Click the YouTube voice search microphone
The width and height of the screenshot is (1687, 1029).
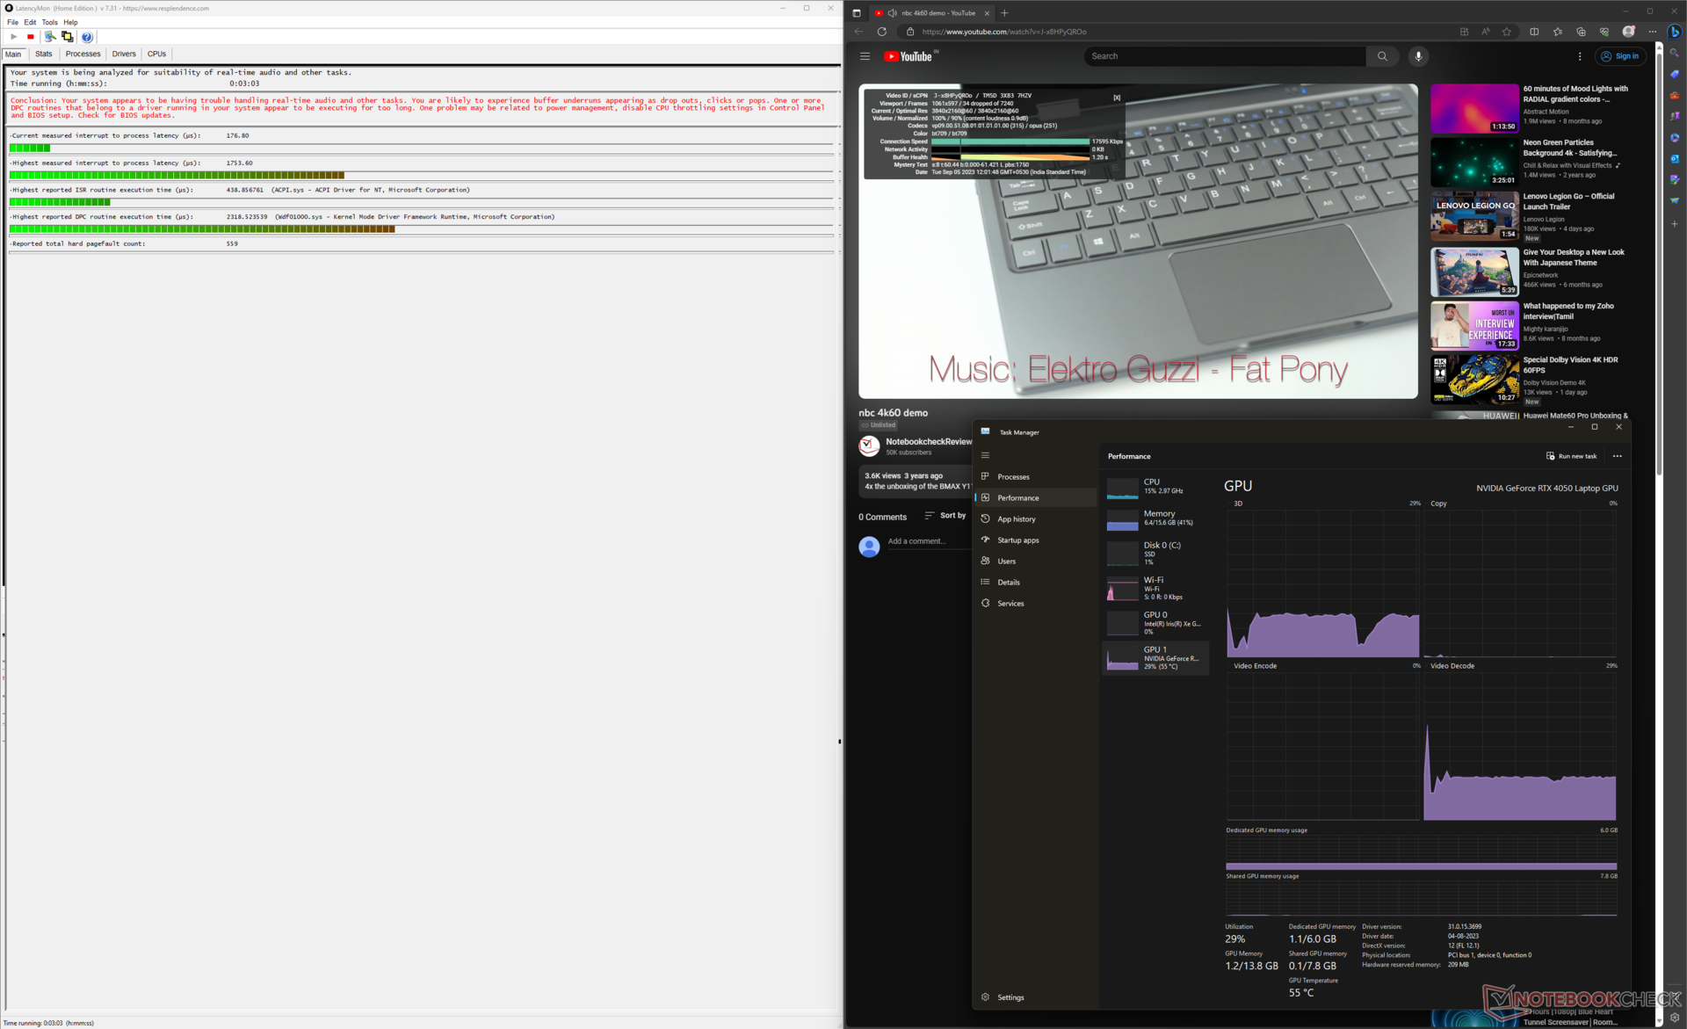pyautogui.click(x=1417, y=56)
